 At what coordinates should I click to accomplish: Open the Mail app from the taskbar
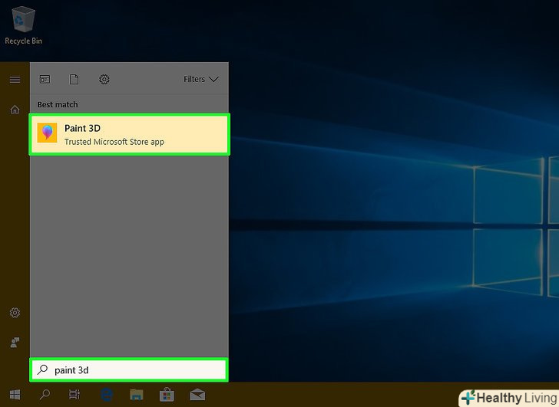click(x=197, y=395)
